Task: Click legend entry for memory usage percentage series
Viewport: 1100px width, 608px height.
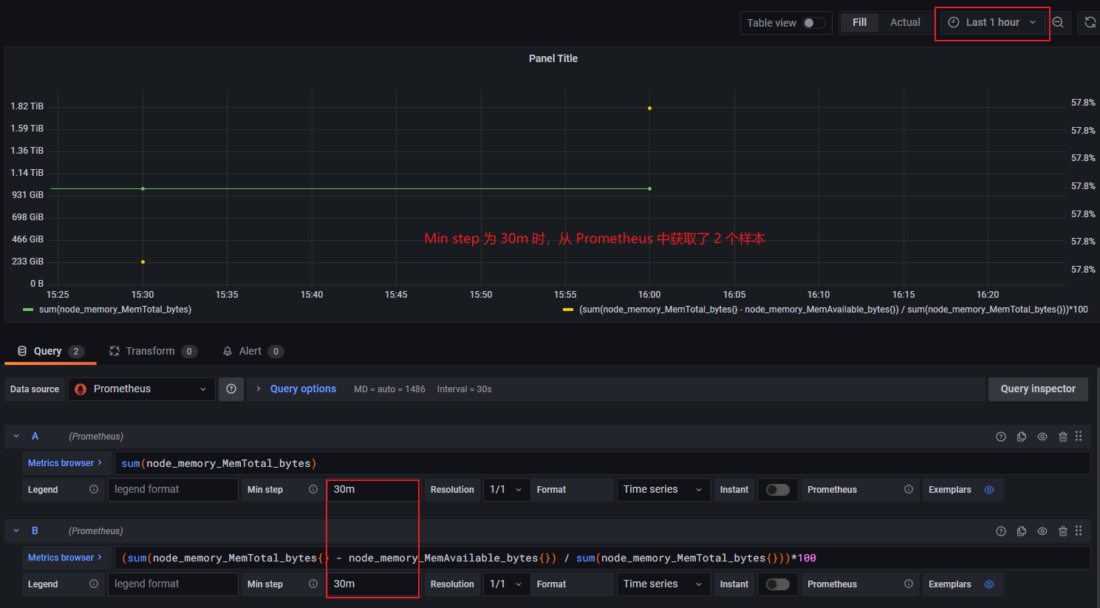Action: 833,310
